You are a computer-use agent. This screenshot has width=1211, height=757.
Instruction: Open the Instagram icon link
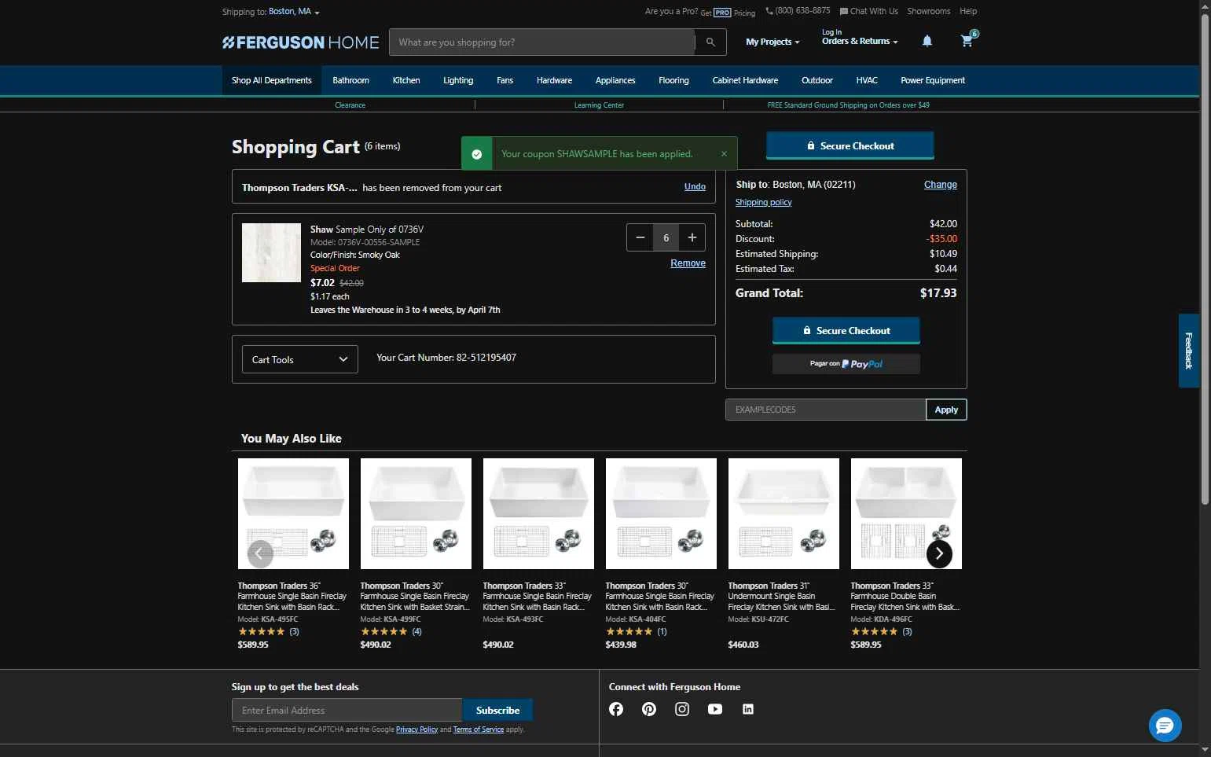pyautogui.click(x=682, y=709)
